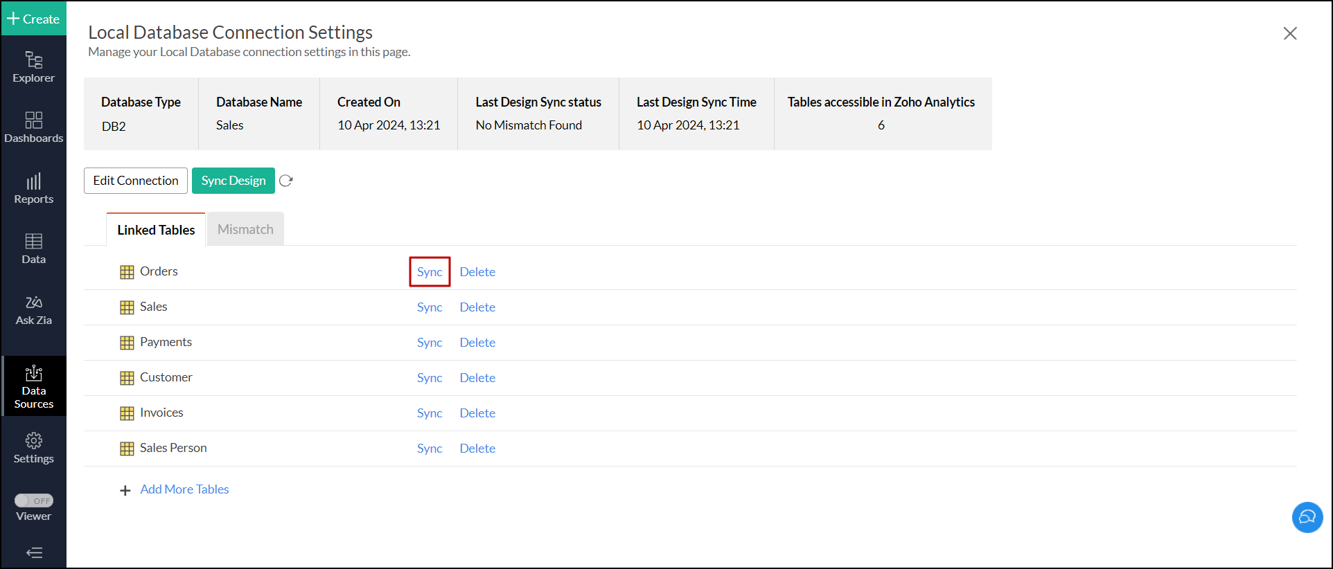Click the tables accessible count 6
Screen dimensions: 1333x569
881,125
